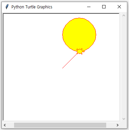Click the vertical scrollbar down arrow
This screenshot has width=129, height=130.
click(x=124, y=119)
